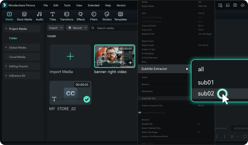This screenshot has width=248, height=145.
Task: Add banner-right-video to timeline via plus icon
Action: coord(130,63)
